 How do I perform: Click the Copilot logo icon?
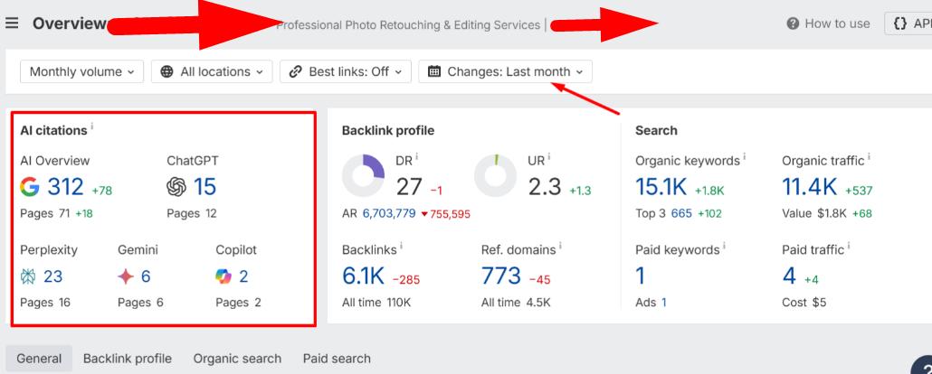[x=223, y=276]
